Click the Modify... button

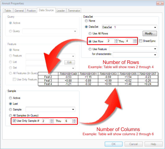click(x=149, y=34)
